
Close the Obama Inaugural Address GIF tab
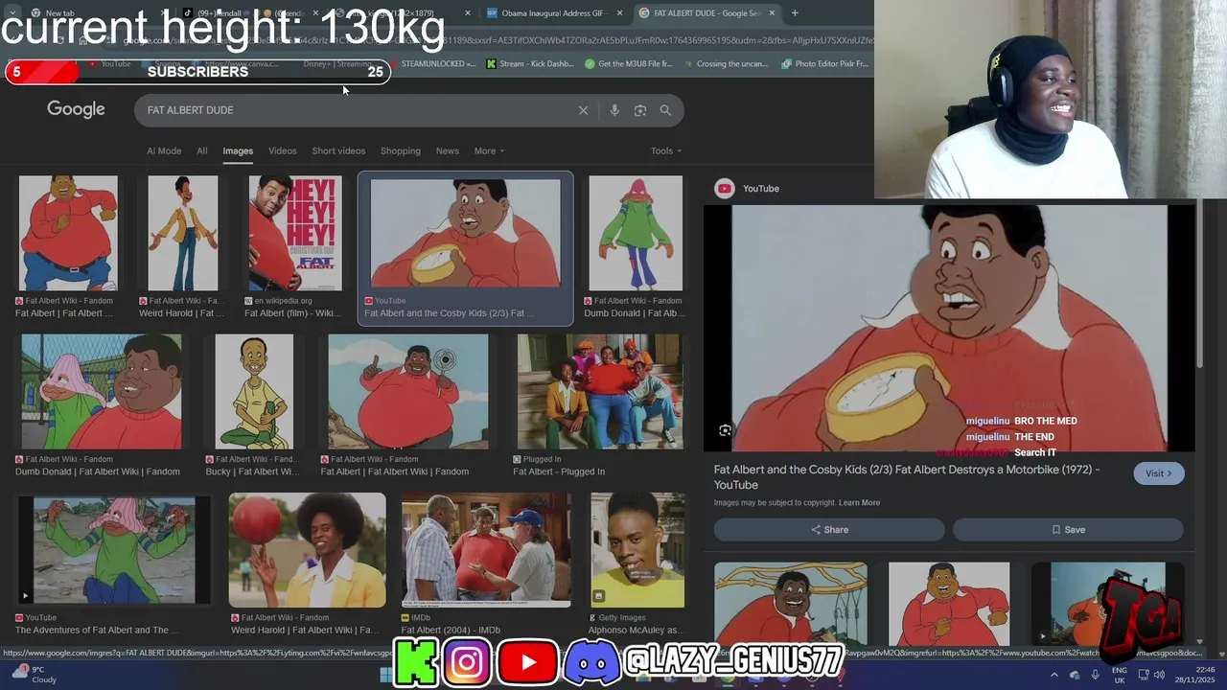pos(619,13)
